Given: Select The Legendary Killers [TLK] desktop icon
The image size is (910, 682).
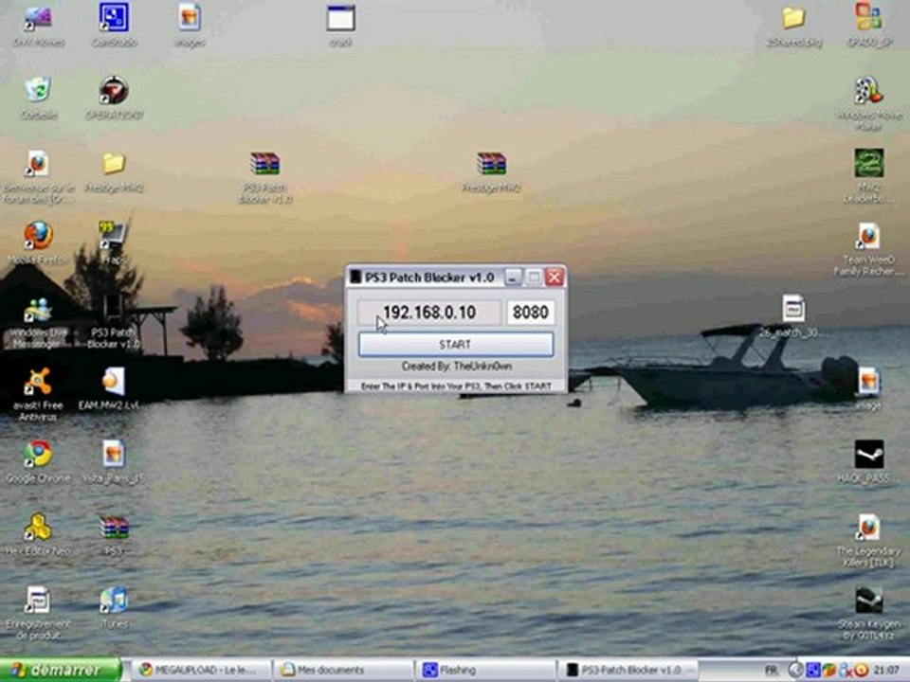Looking at the screenshot, I should coord(869,541).
